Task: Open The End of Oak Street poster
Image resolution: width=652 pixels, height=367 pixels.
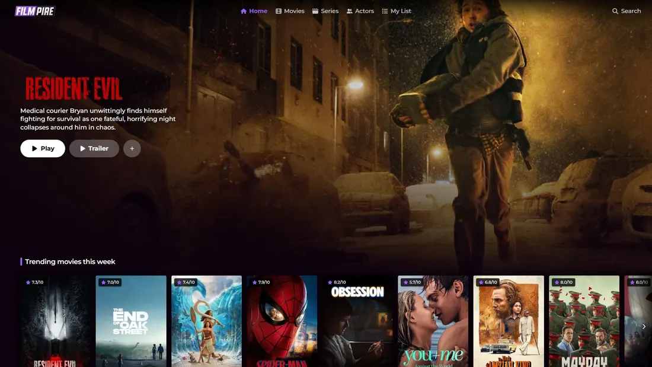Action: coord(131,321)
